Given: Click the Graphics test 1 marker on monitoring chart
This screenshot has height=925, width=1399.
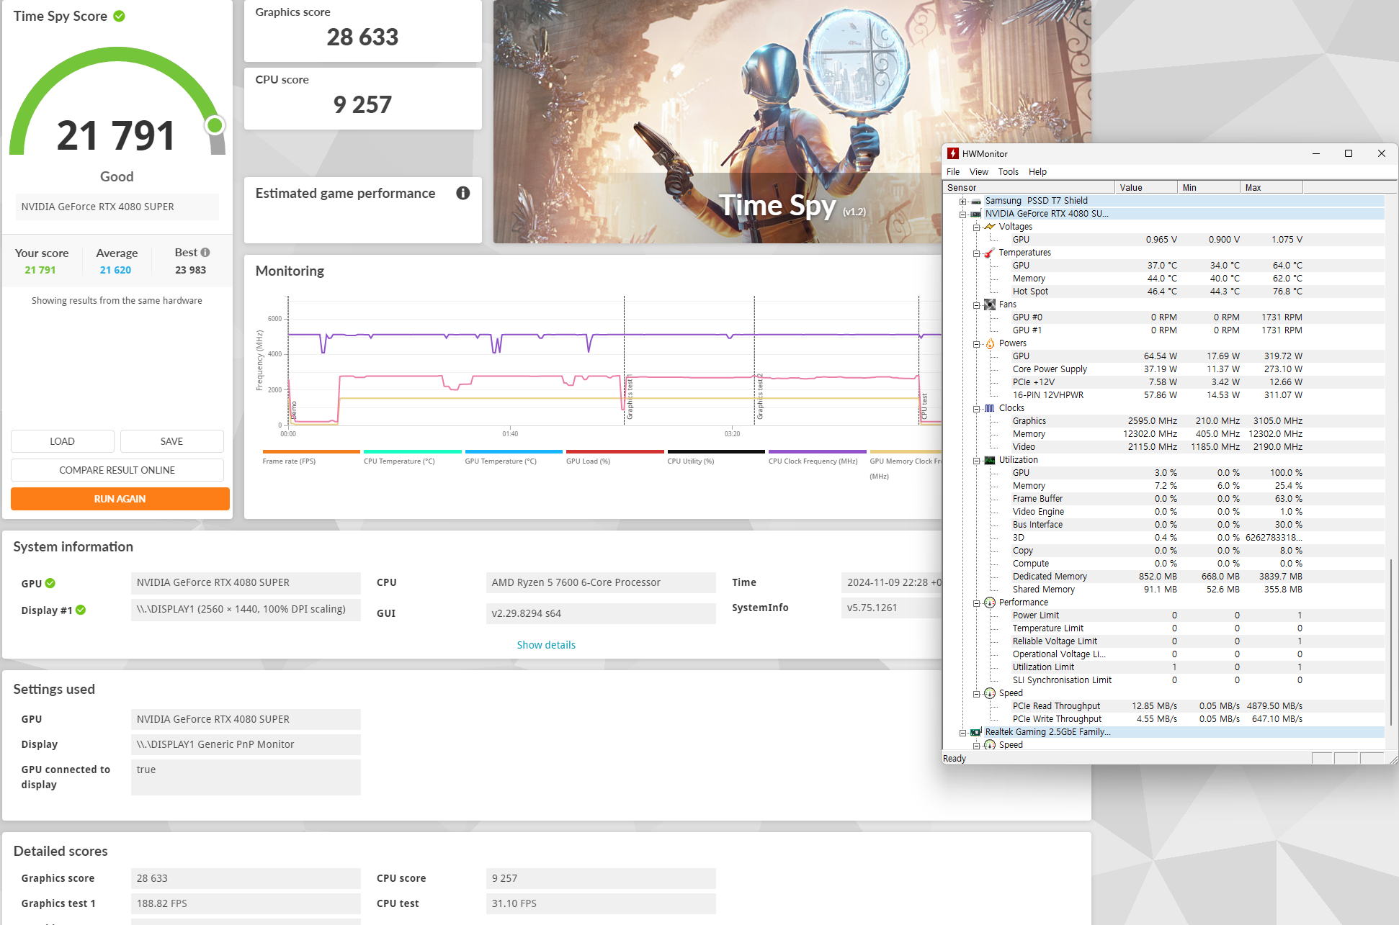Looking at the screenshot, I should pyautogui.click(x=630, y=397).
